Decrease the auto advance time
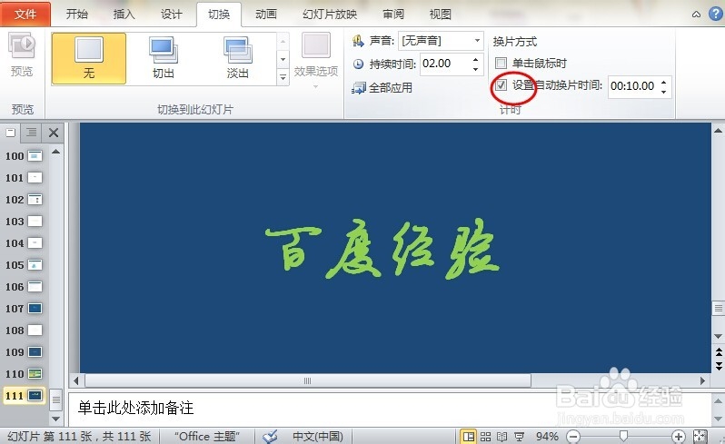The width and height of the screenshot is (725, 444). coord(663,92)
